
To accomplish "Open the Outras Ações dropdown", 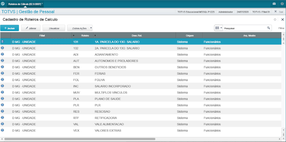I will point(80,28).
